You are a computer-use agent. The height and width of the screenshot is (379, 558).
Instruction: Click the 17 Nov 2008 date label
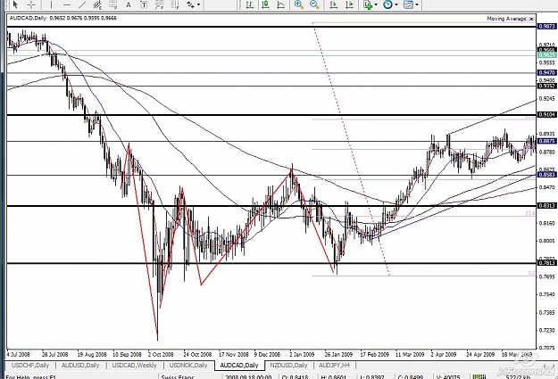[x=233, y=354]
